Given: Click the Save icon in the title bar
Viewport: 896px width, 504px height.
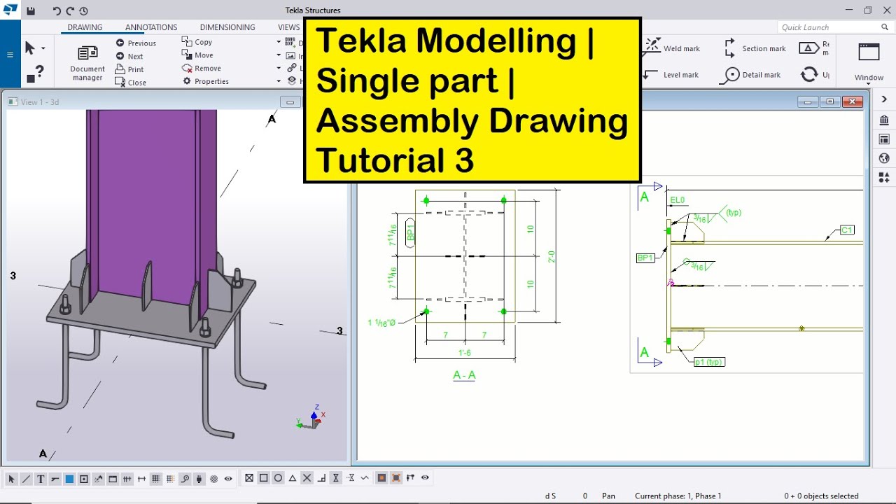Looking at the screenshot, I should pyautogui.click(x=31, y=10).
